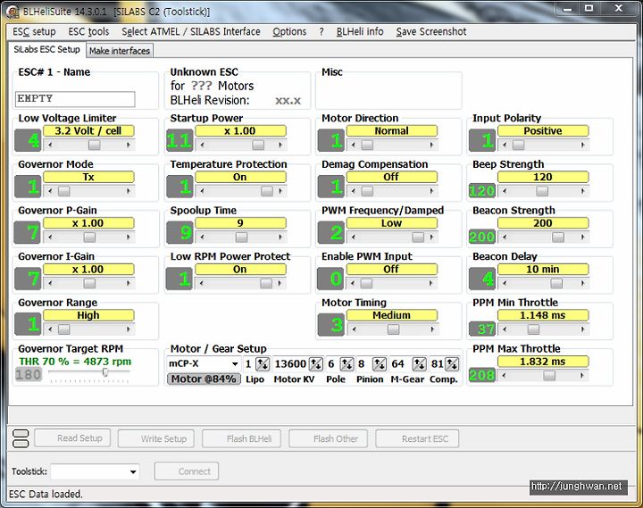The image size is (643, 508).
Task: Click Low RPM Power Protect left arrow
Action: (202, 283)
